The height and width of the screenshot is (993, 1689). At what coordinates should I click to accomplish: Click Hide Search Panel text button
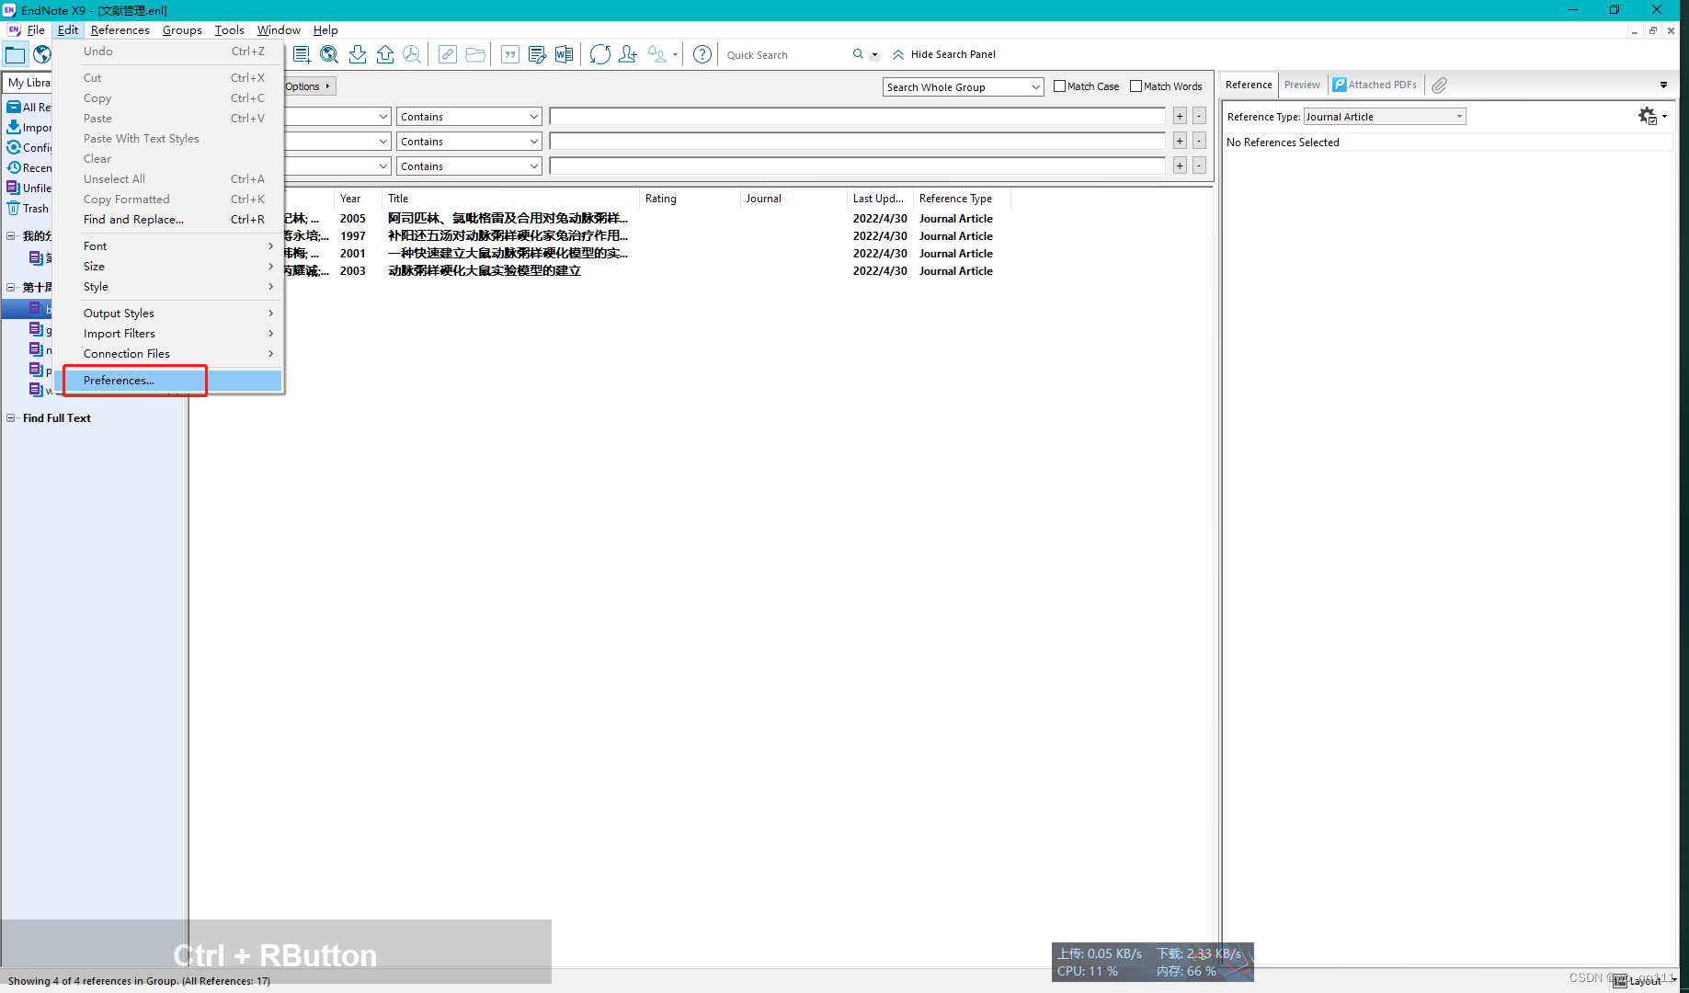pyautogui.click(x=953, y=54)
